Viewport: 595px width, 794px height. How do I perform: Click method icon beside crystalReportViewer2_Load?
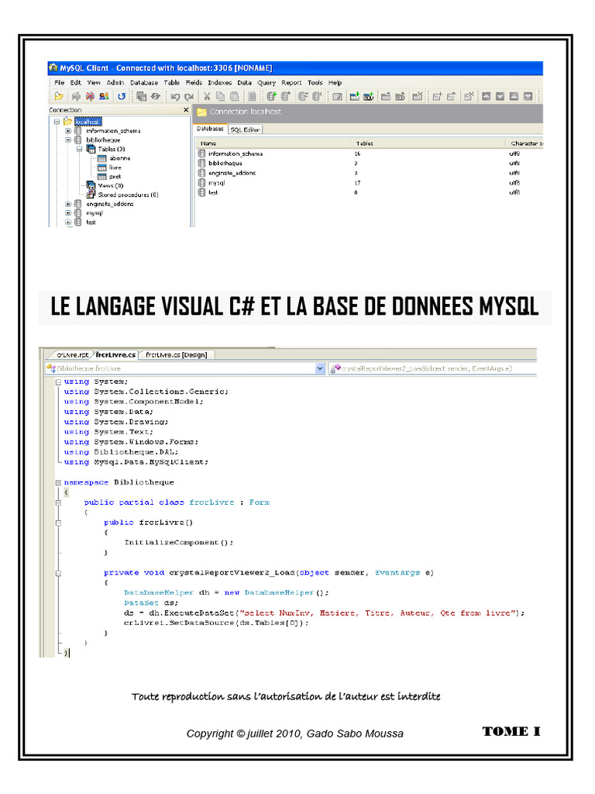pos(335,368)
